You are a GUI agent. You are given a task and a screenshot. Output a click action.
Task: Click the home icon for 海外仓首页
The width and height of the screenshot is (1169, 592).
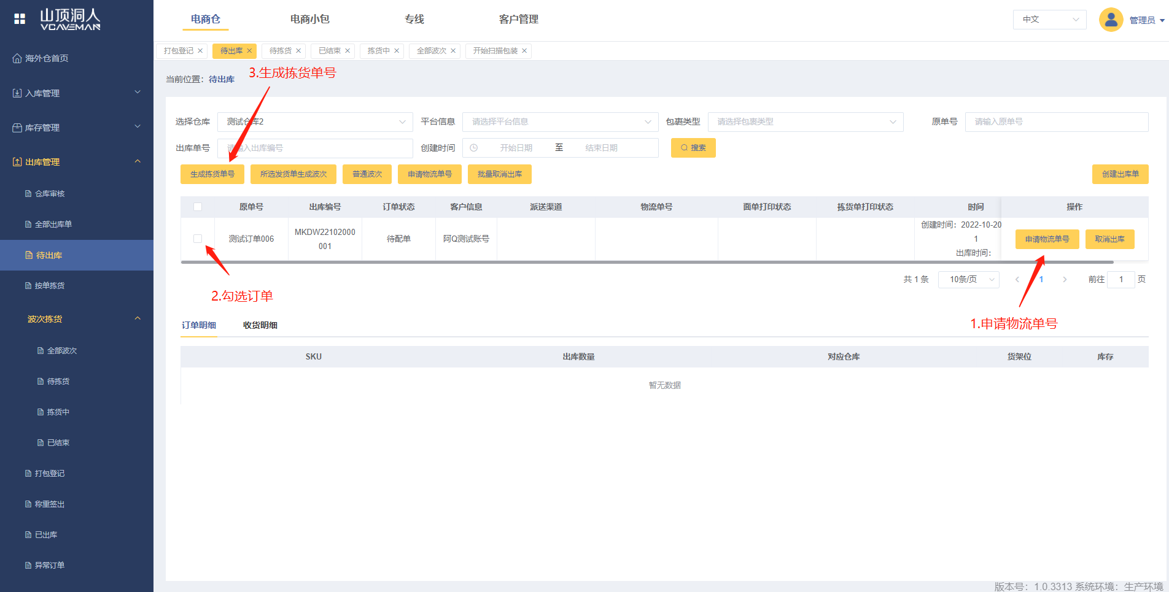click(x=17, y=58)
